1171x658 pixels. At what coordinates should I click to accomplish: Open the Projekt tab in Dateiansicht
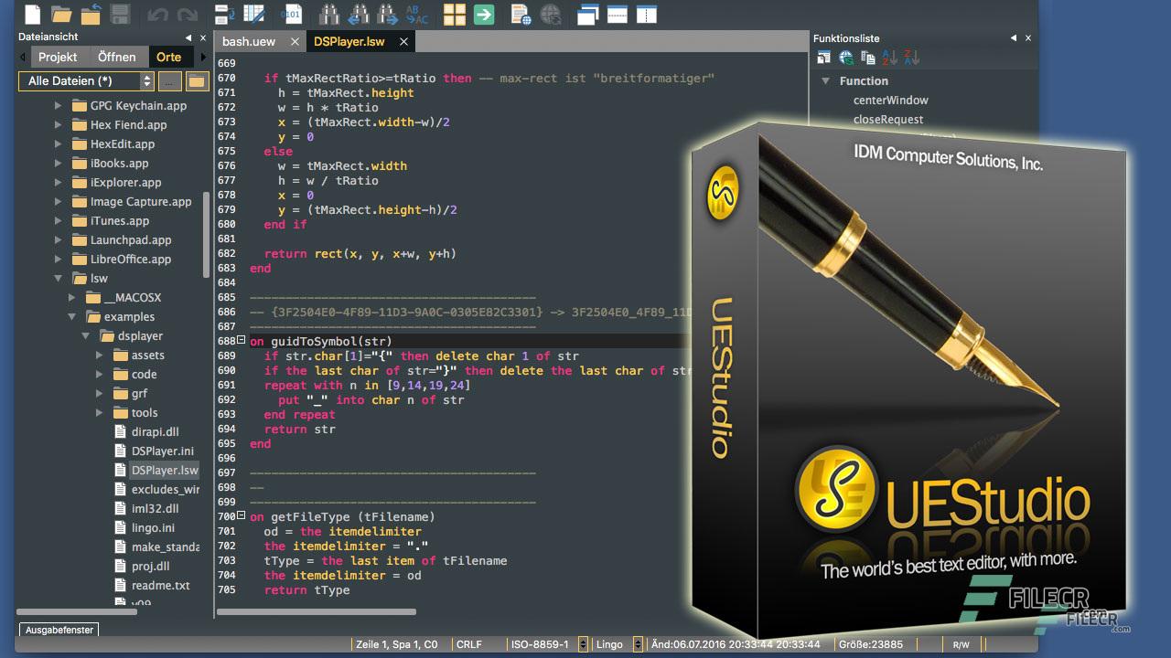pyautogui.click(x=58, y=57)
